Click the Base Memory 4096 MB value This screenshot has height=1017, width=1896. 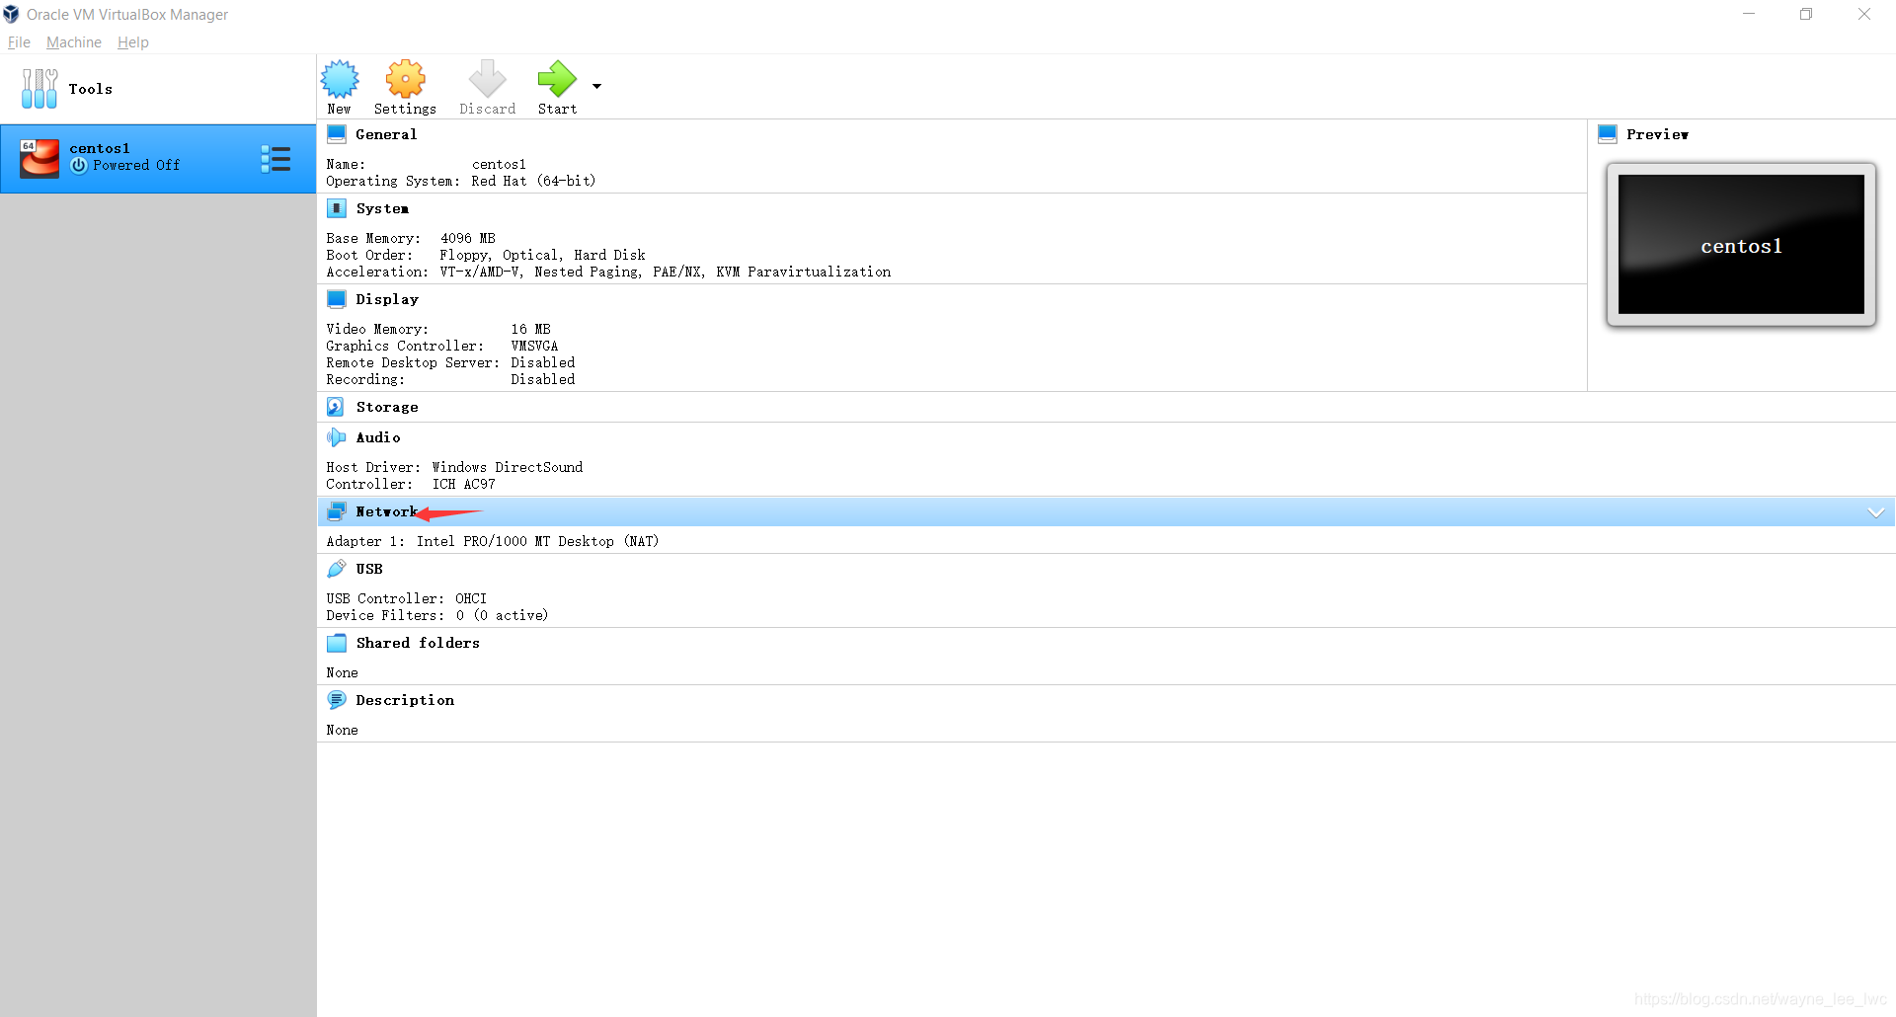pyautogui.click(x=468, y=238)
